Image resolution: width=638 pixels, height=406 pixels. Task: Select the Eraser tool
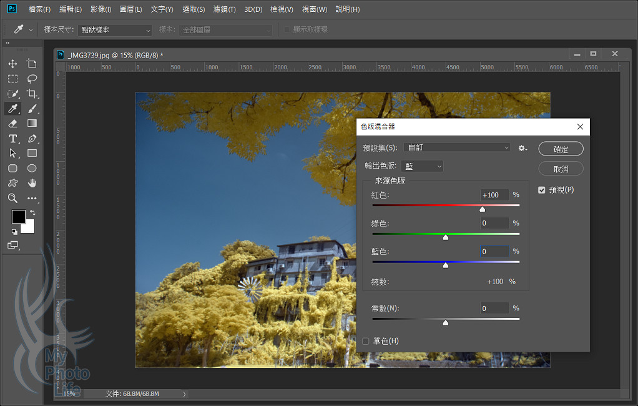tap(12, 124)
